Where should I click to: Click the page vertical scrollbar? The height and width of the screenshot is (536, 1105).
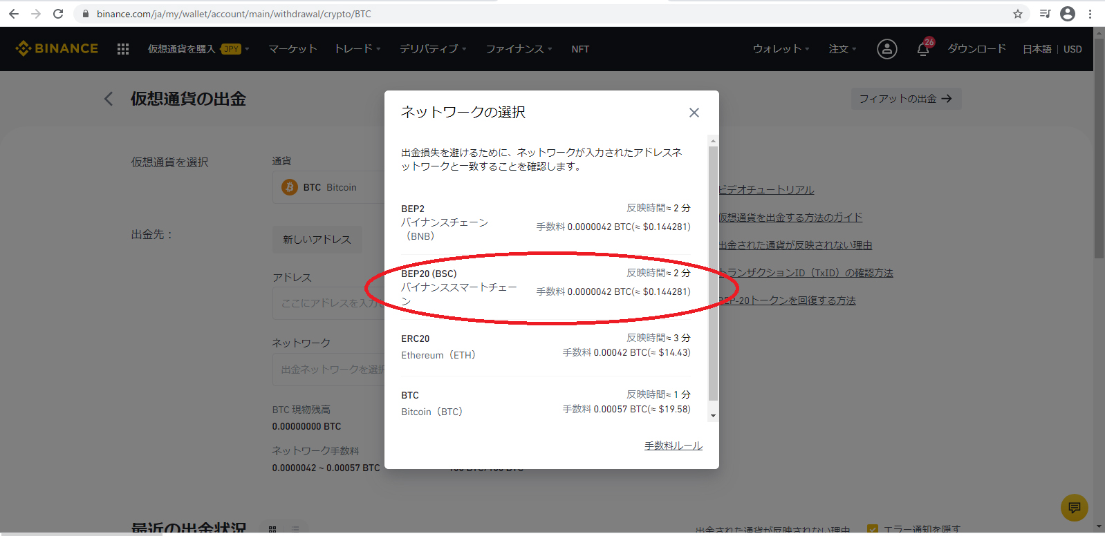point(1099,148)
